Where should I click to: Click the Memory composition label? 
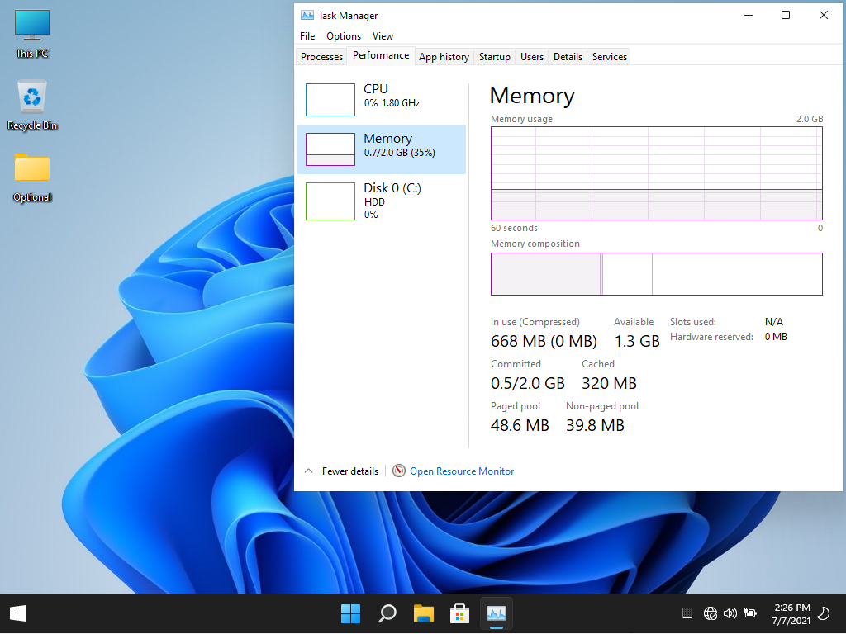[x=535, y=244]
